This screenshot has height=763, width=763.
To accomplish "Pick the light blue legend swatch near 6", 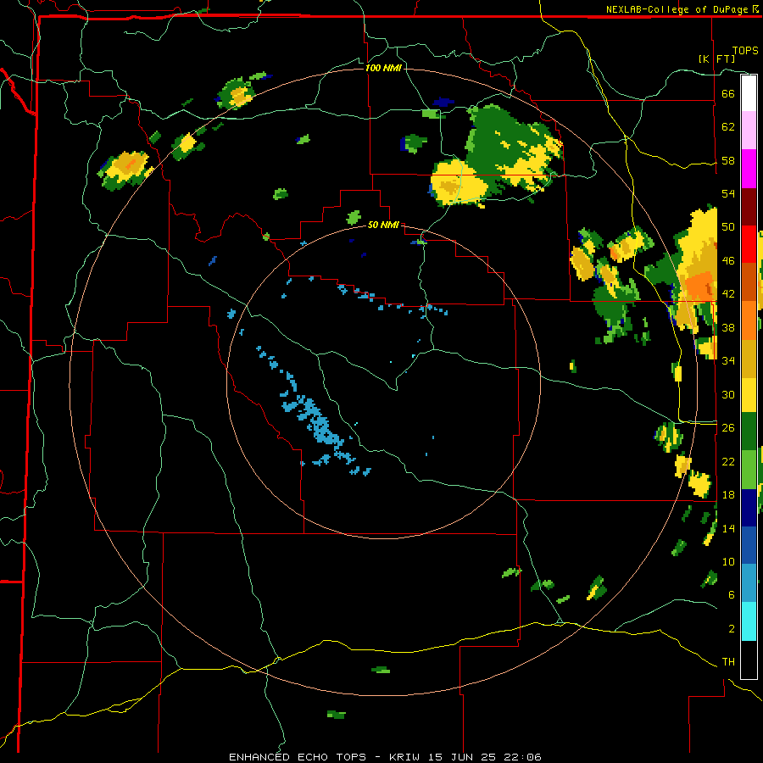I will click(749, 582).
